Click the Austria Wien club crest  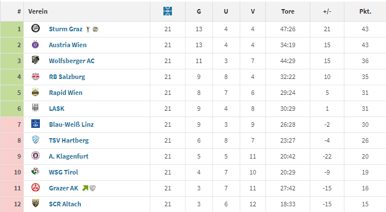(35, 44)
